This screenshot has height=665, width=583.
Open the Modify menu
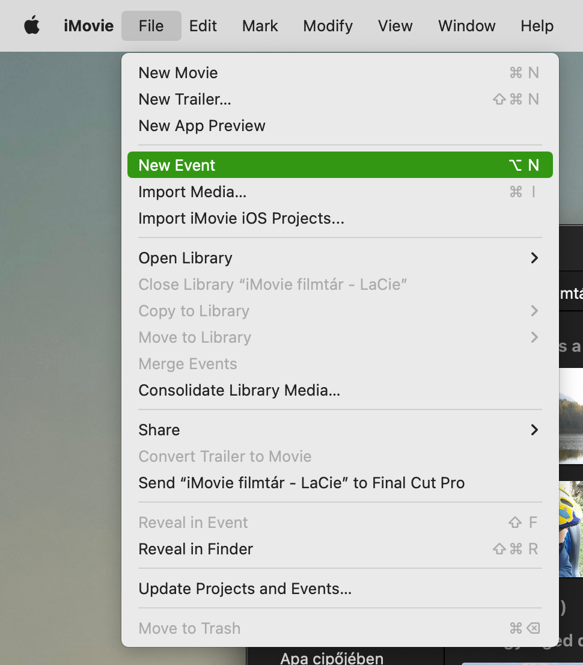click(328, 26)
